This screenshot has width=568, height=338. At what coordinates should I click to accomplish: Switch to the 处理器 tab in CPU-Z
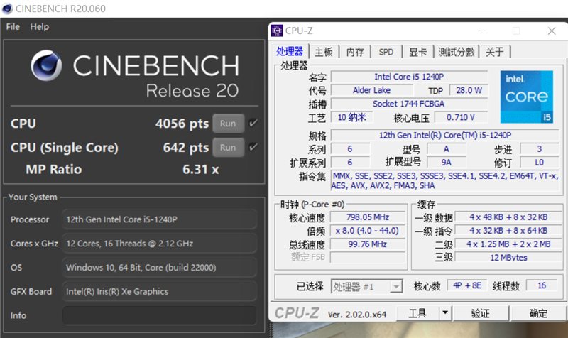click(x=290, y=51)
